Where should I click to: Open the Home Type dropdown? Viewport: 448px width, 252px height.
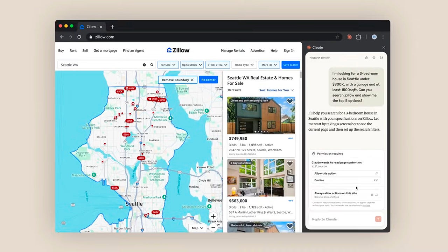244,65
